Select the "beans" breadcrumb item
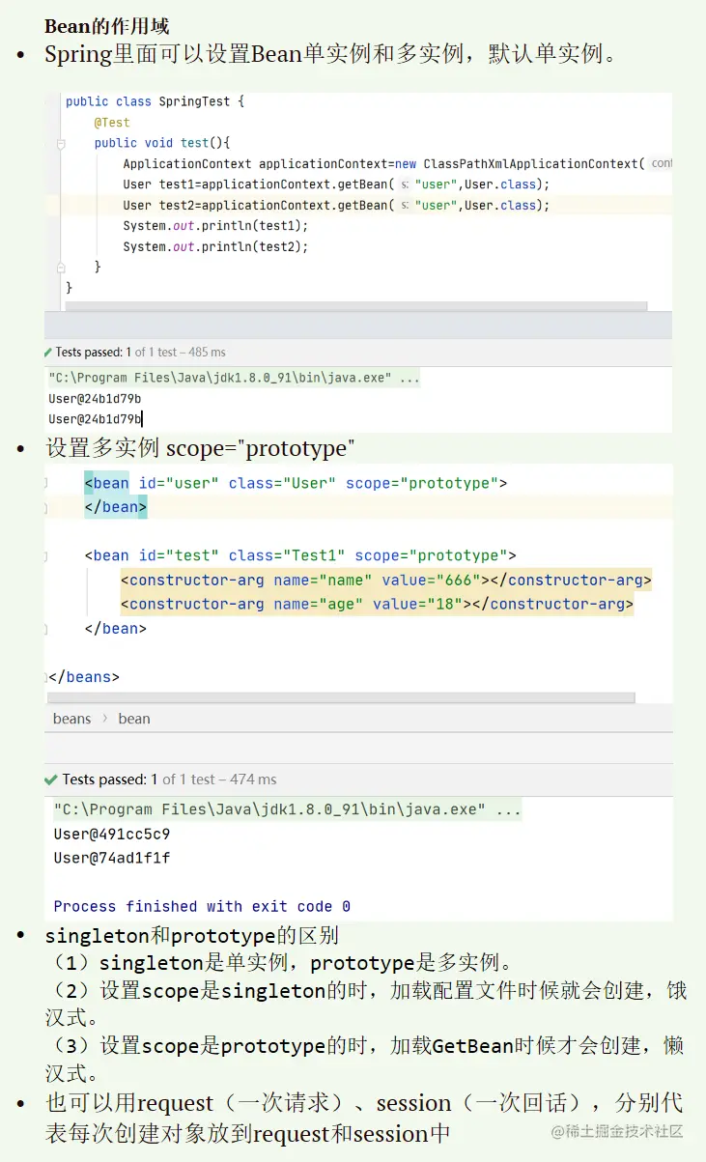706x1162 pixels. (x=72, y=719)
